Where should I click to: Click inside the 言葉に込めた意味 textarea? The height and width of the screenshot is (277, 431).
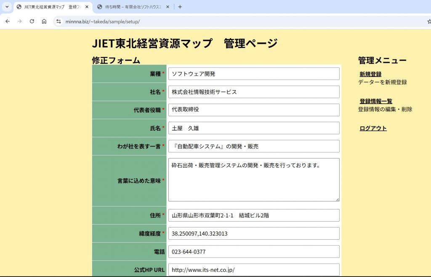click(x=254, y=180)
